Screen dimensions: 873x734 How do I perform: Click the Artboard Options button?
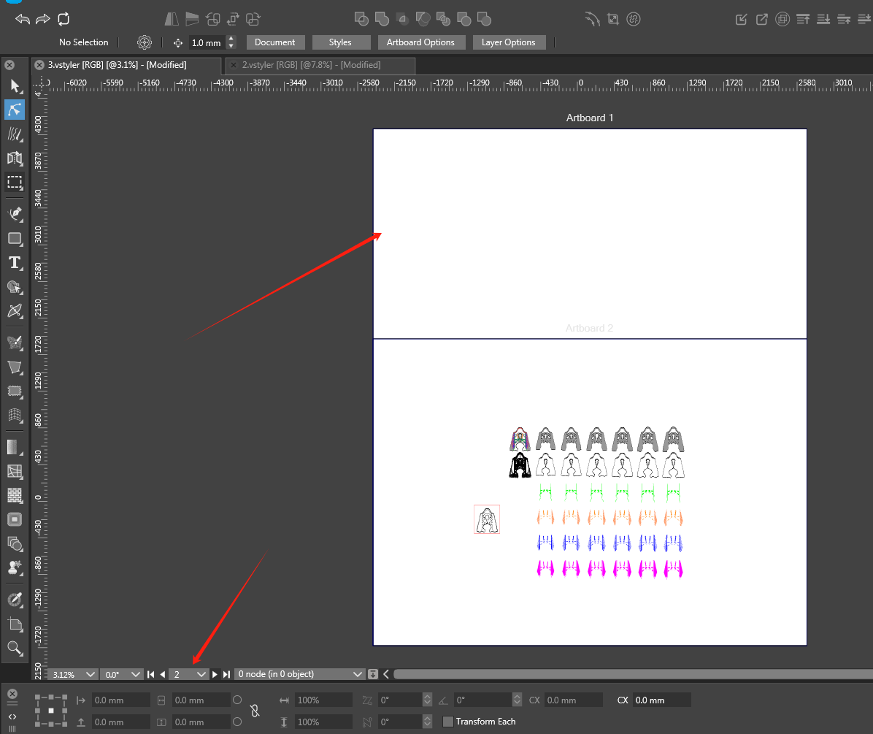pyautogui.click(x=420, y=42)
